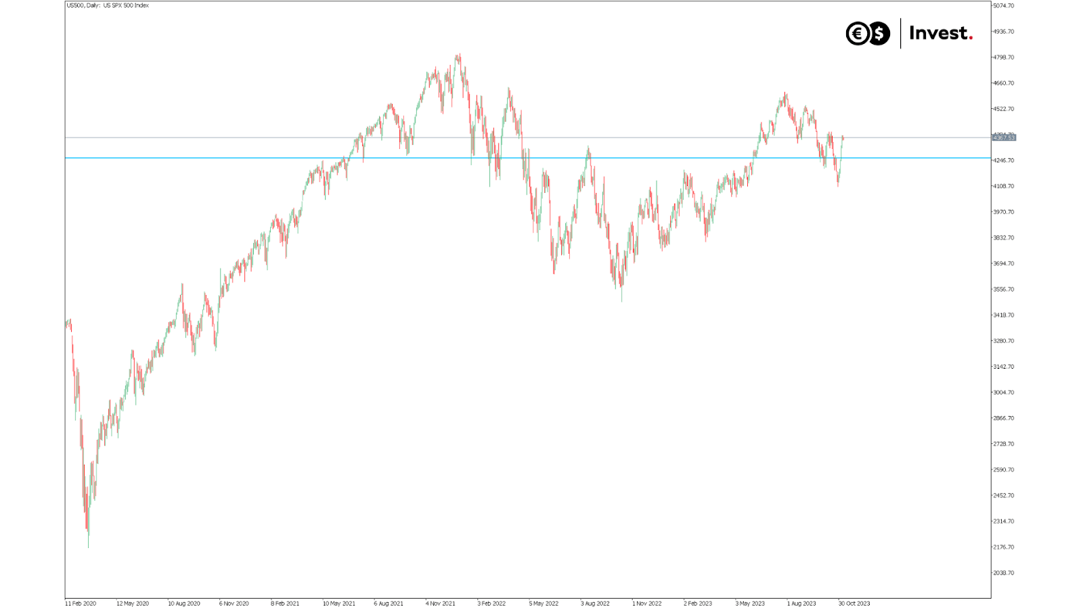Click the 4108.70 price axis label
The height and width of the screenshot is (609, 1083).
pyautogui.click(x=1003, y=186)
